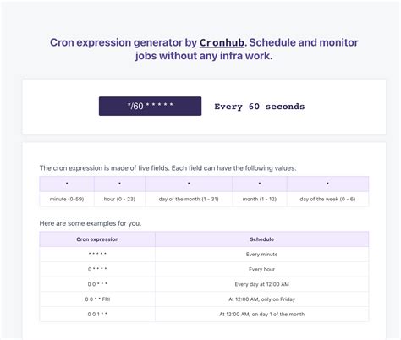Click the asterisk above the minute field

tap(67, 184)
